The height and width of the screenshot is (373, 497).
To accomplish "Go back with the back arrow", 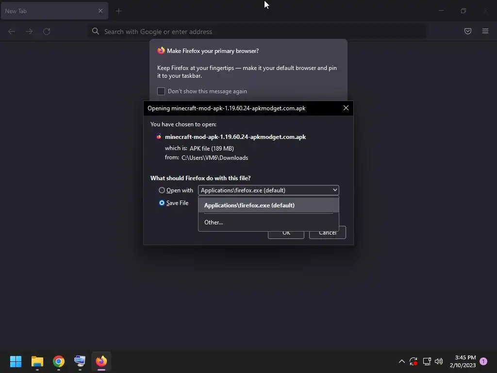I will (x=12, y=32).
